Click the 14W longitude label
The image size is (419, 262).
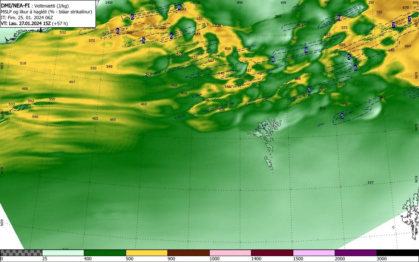pos(109,3)
